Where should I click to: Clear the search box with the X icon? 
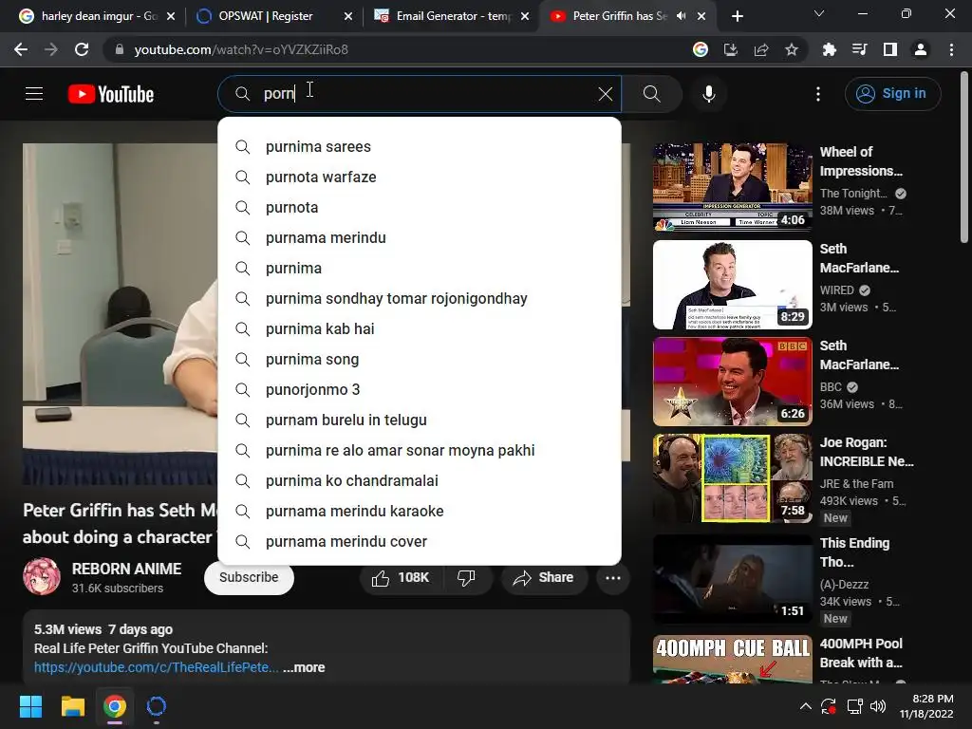coord(605,94)
